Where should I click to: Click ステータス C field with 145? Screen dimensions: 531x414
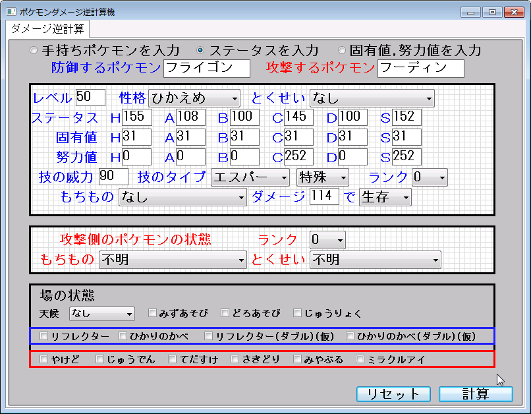point(298,117)
